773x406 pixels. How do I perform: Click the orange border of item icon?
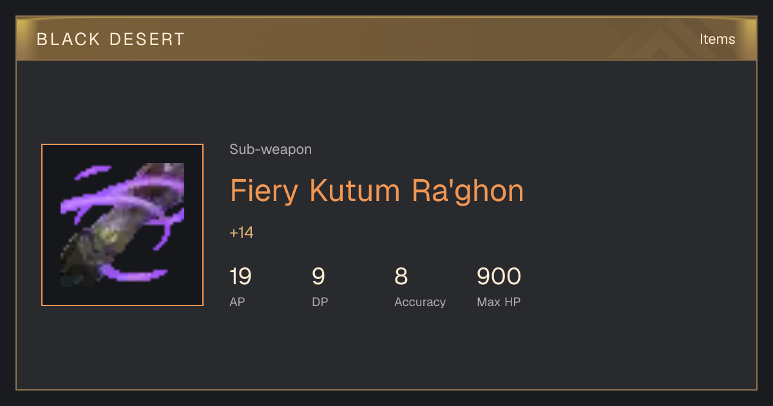[x=42, y=225]
